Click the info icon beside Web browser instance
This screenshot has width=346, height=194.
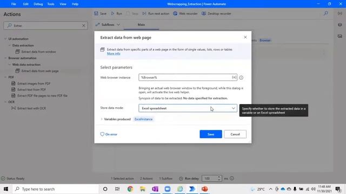click(x=241, y=78)
